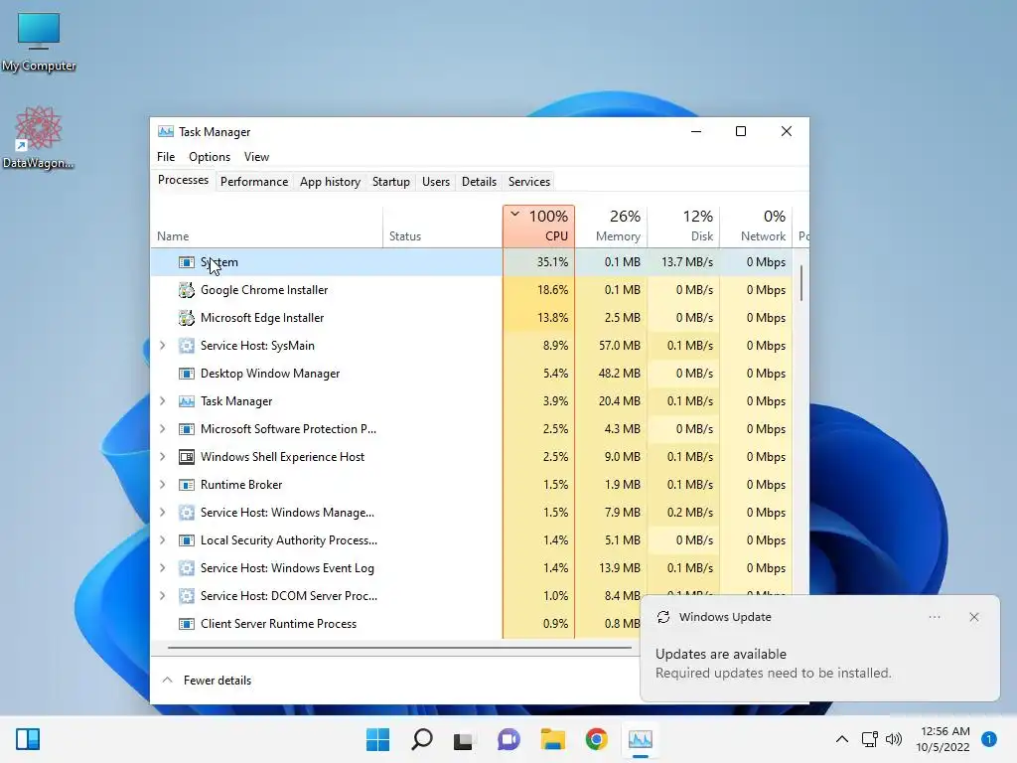This screenshot has width=1017, height=763.
Task: Switch to the Performance tab
Action: 254,182
